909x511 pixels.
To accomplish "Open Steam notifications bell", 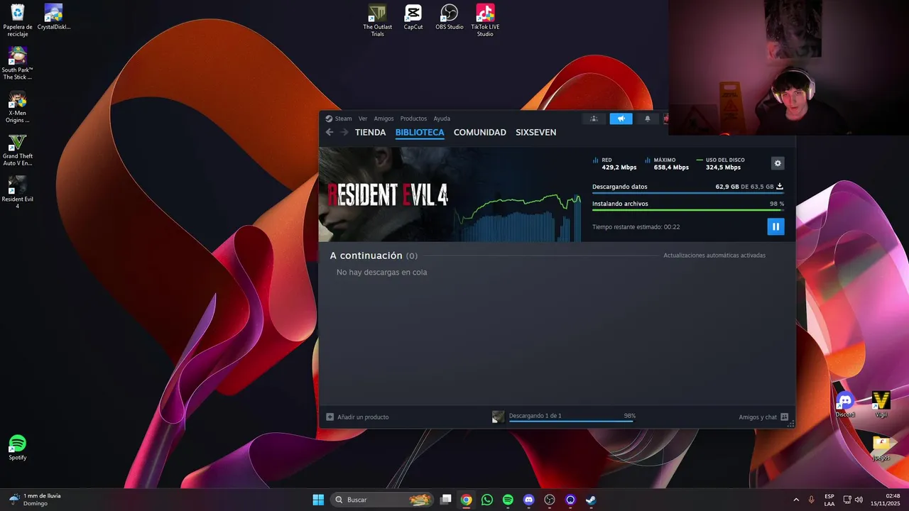I will click(x=647, y=119).
